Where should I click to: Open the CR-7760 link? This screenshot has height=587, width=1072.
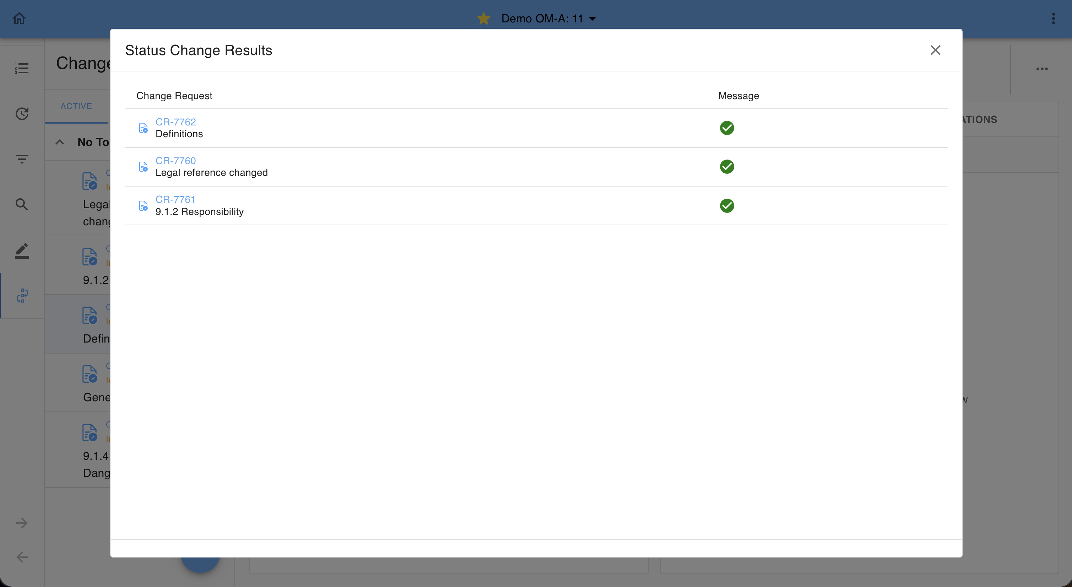(175, 161)
